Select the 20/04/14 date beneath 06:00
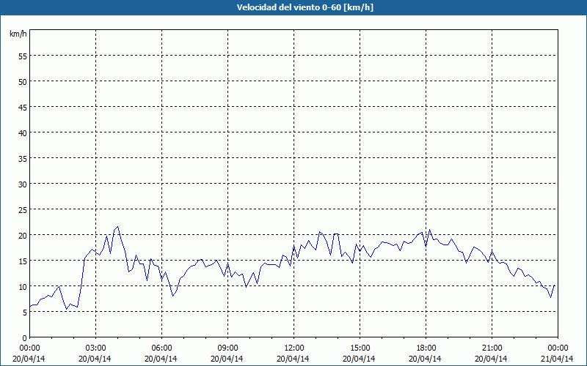 coord(161,359)
